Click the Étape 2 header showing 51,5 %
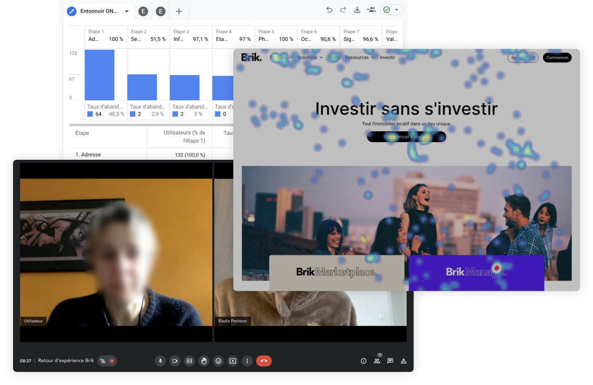Image resolution: width=593 pixels, height=385 pixels. [148, 36]
